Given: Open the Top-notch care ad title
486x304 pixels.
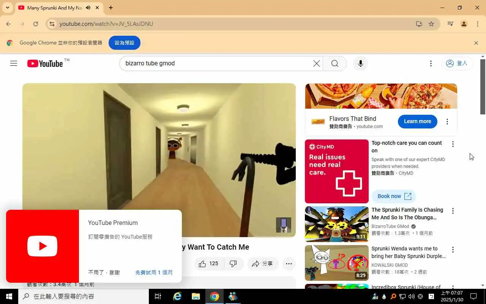Looking at the screenshot, I should pyautogui.click(x=407, y=147).
